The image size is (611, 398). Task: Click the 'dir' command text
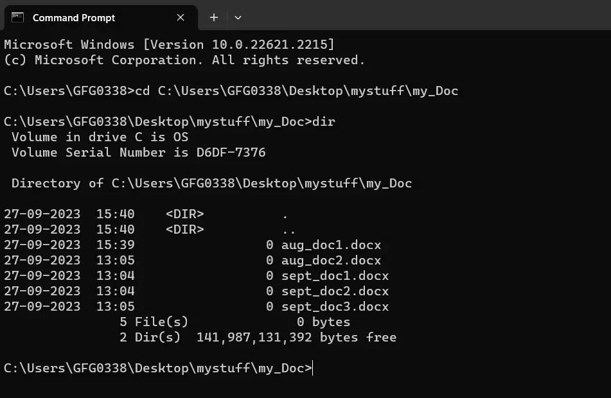click(x=324, y=121)
